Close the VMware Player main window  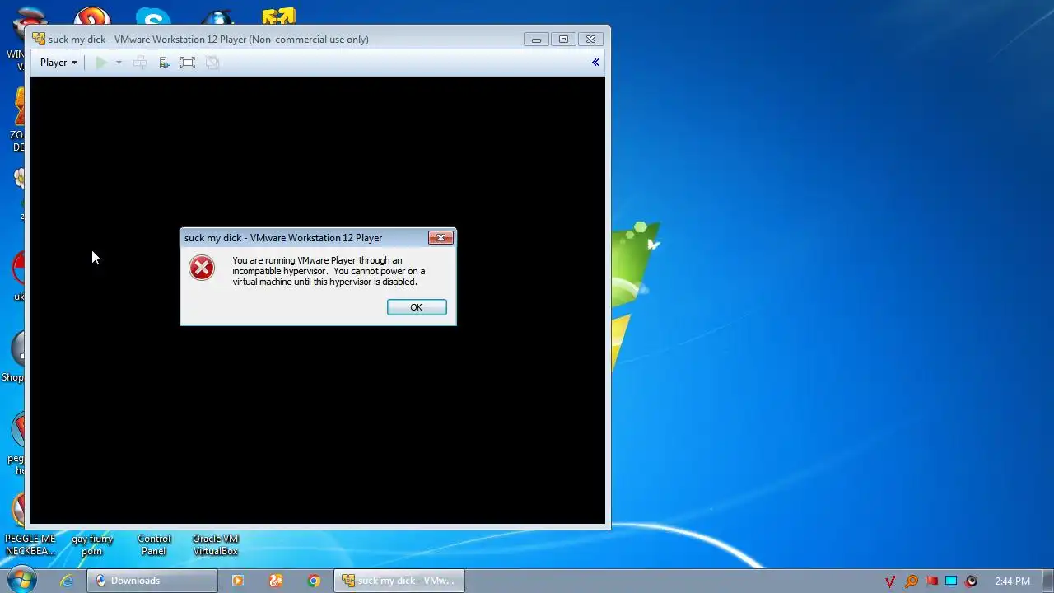[591, 39]
